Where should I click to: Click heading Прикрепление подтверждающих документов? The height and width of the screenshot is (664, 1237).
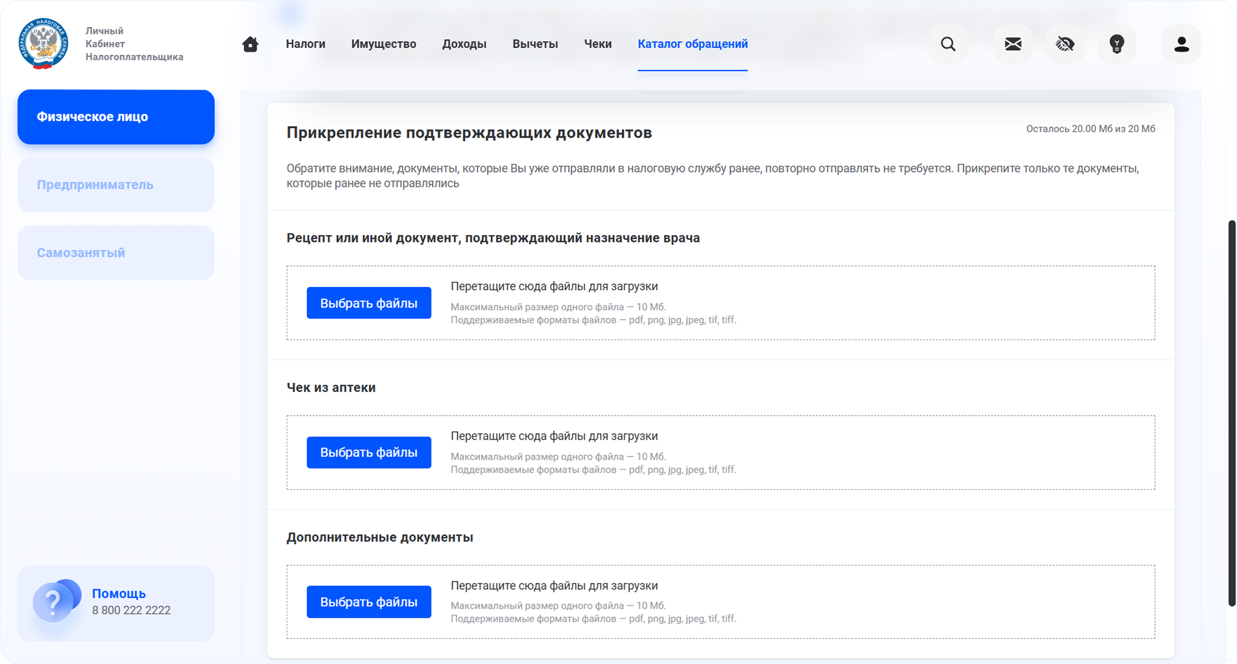pyautogui.click(x=469, y=133)
